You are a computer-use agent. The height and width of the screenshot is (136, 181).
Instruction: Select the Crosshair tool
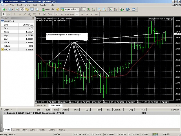coord(9,14)
